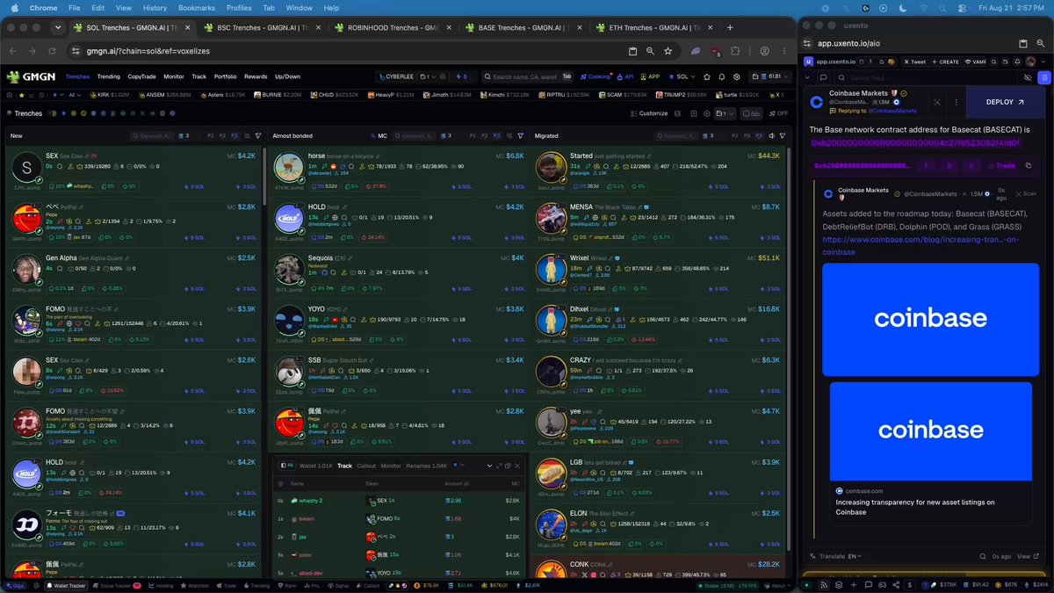Click the GMGN logo
Image resolution: width=1054 pixels, height=593 pixels.
pyautogui.click(x=33, y=76)
